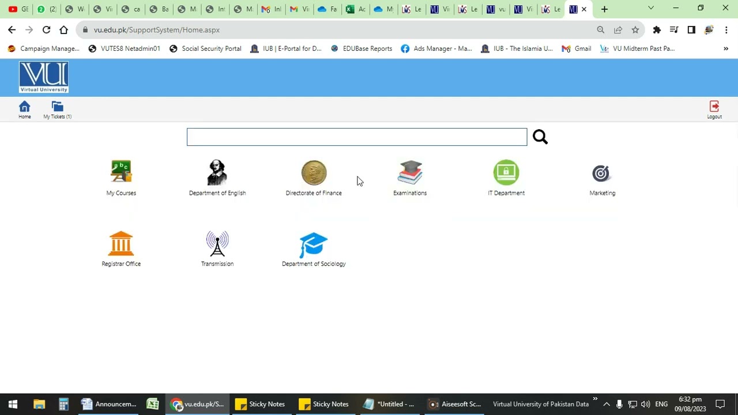738x415 pixels.
Task: Open new tab with plus button
Action: pos(604,9)
